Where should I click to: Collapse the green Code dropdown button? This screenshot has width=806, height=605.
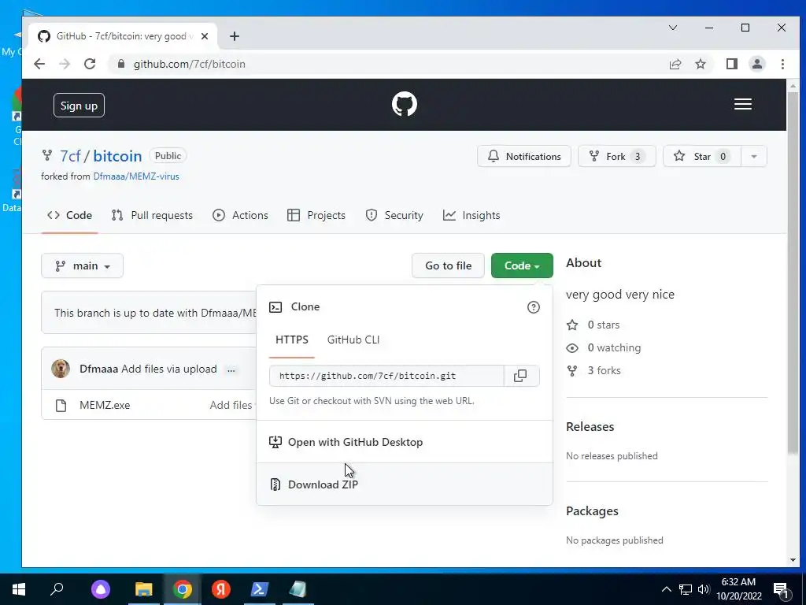point(522,265)
